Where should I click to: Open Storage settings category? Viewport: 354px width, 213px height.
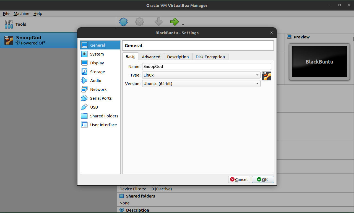100,72
